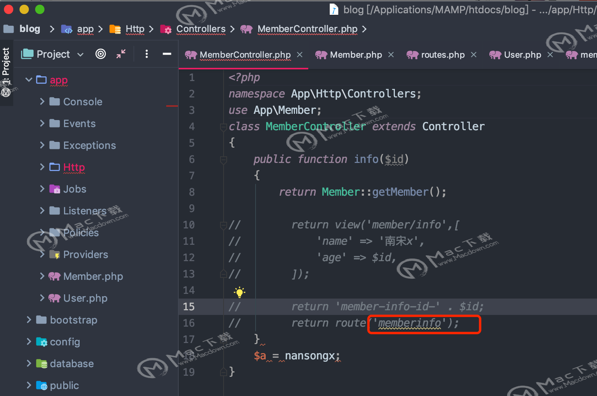Click the lightbulb quick-fix icon
Screen dimensions: 597x396
(x=240, y=292)
